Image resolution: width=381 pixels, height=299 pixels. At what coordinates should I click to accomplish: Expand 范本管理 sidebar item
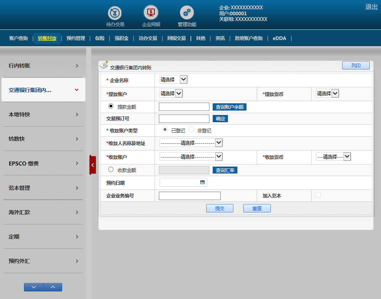[x=43, y=188]
